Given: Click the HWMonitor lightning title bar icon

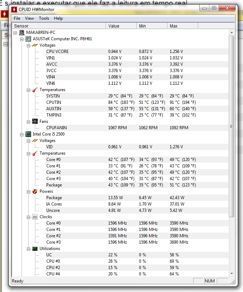Looking at the screenshot, I should [14, 9].
